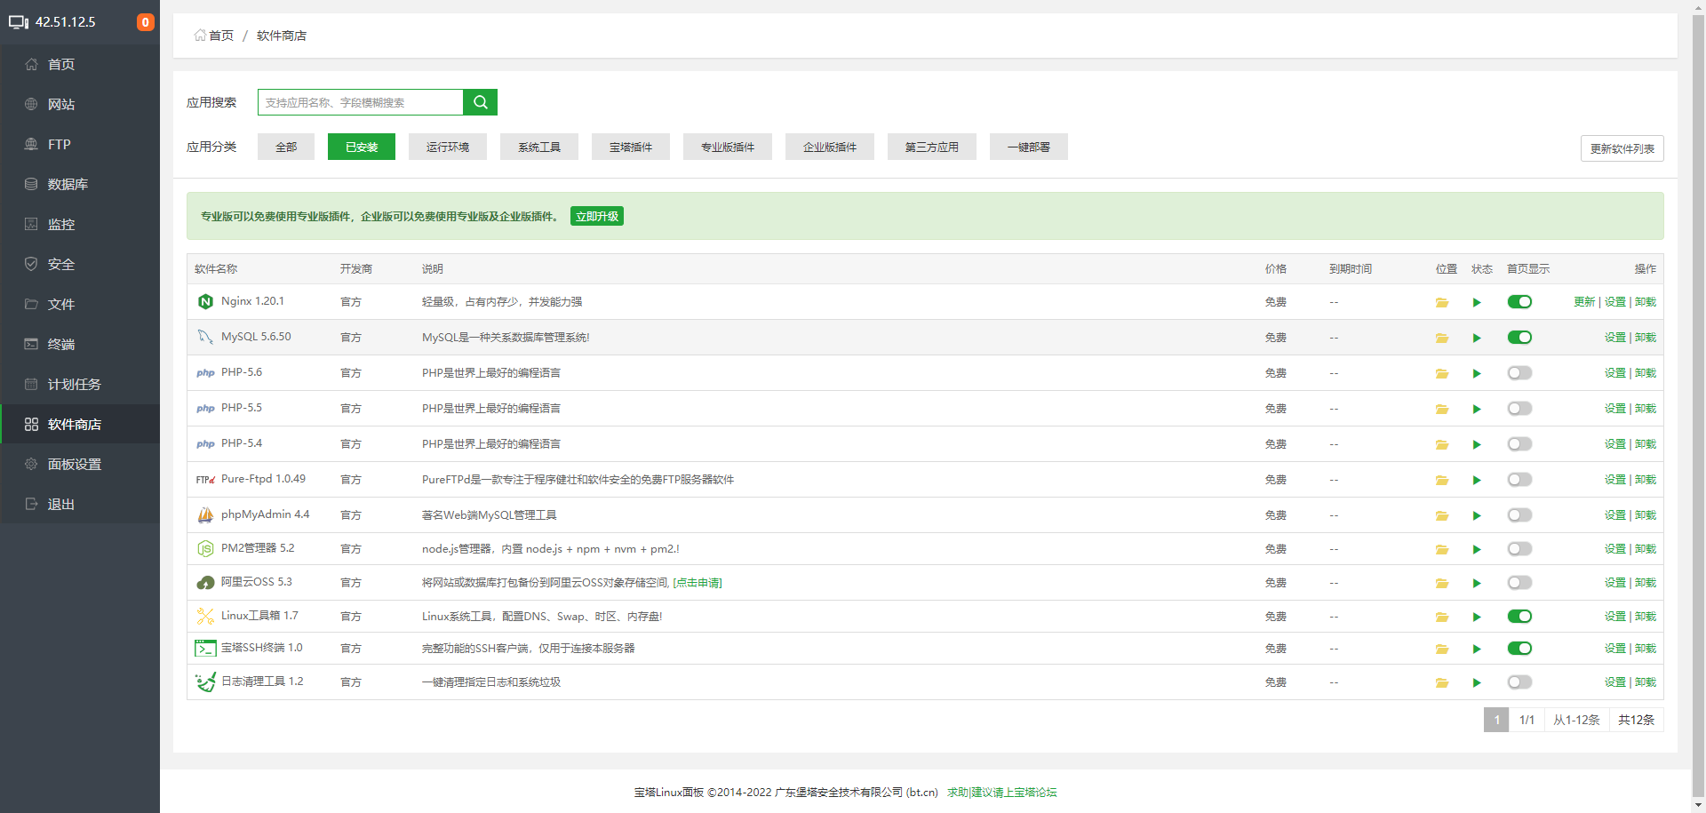Disable Nginx homepage display toggle

point(1519,302)
